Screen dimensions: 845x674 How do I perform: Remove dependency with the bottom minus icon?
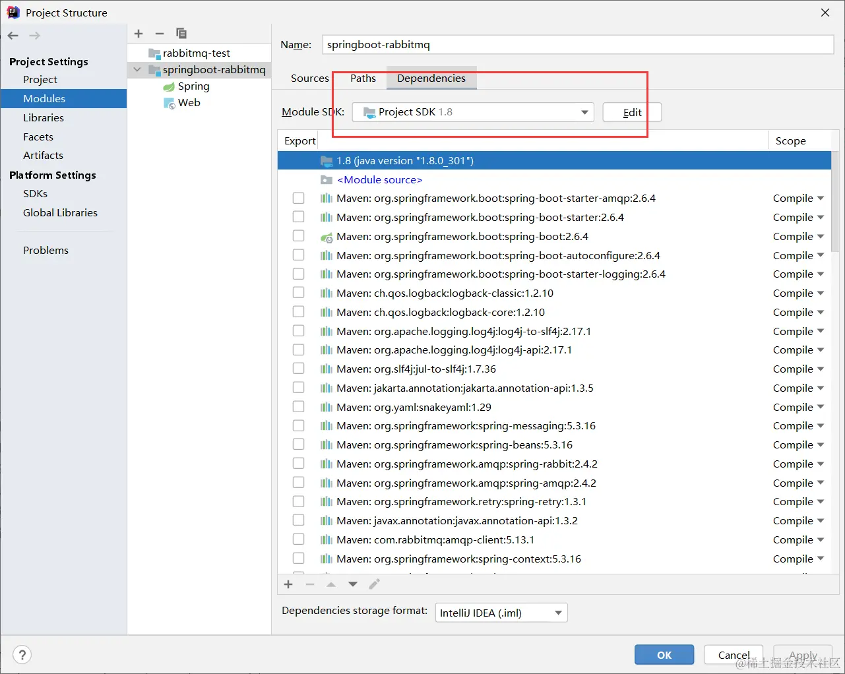tap(310, 584)
